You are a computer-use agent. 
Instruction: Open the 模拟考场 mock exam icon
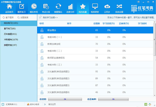pos(34,7)
